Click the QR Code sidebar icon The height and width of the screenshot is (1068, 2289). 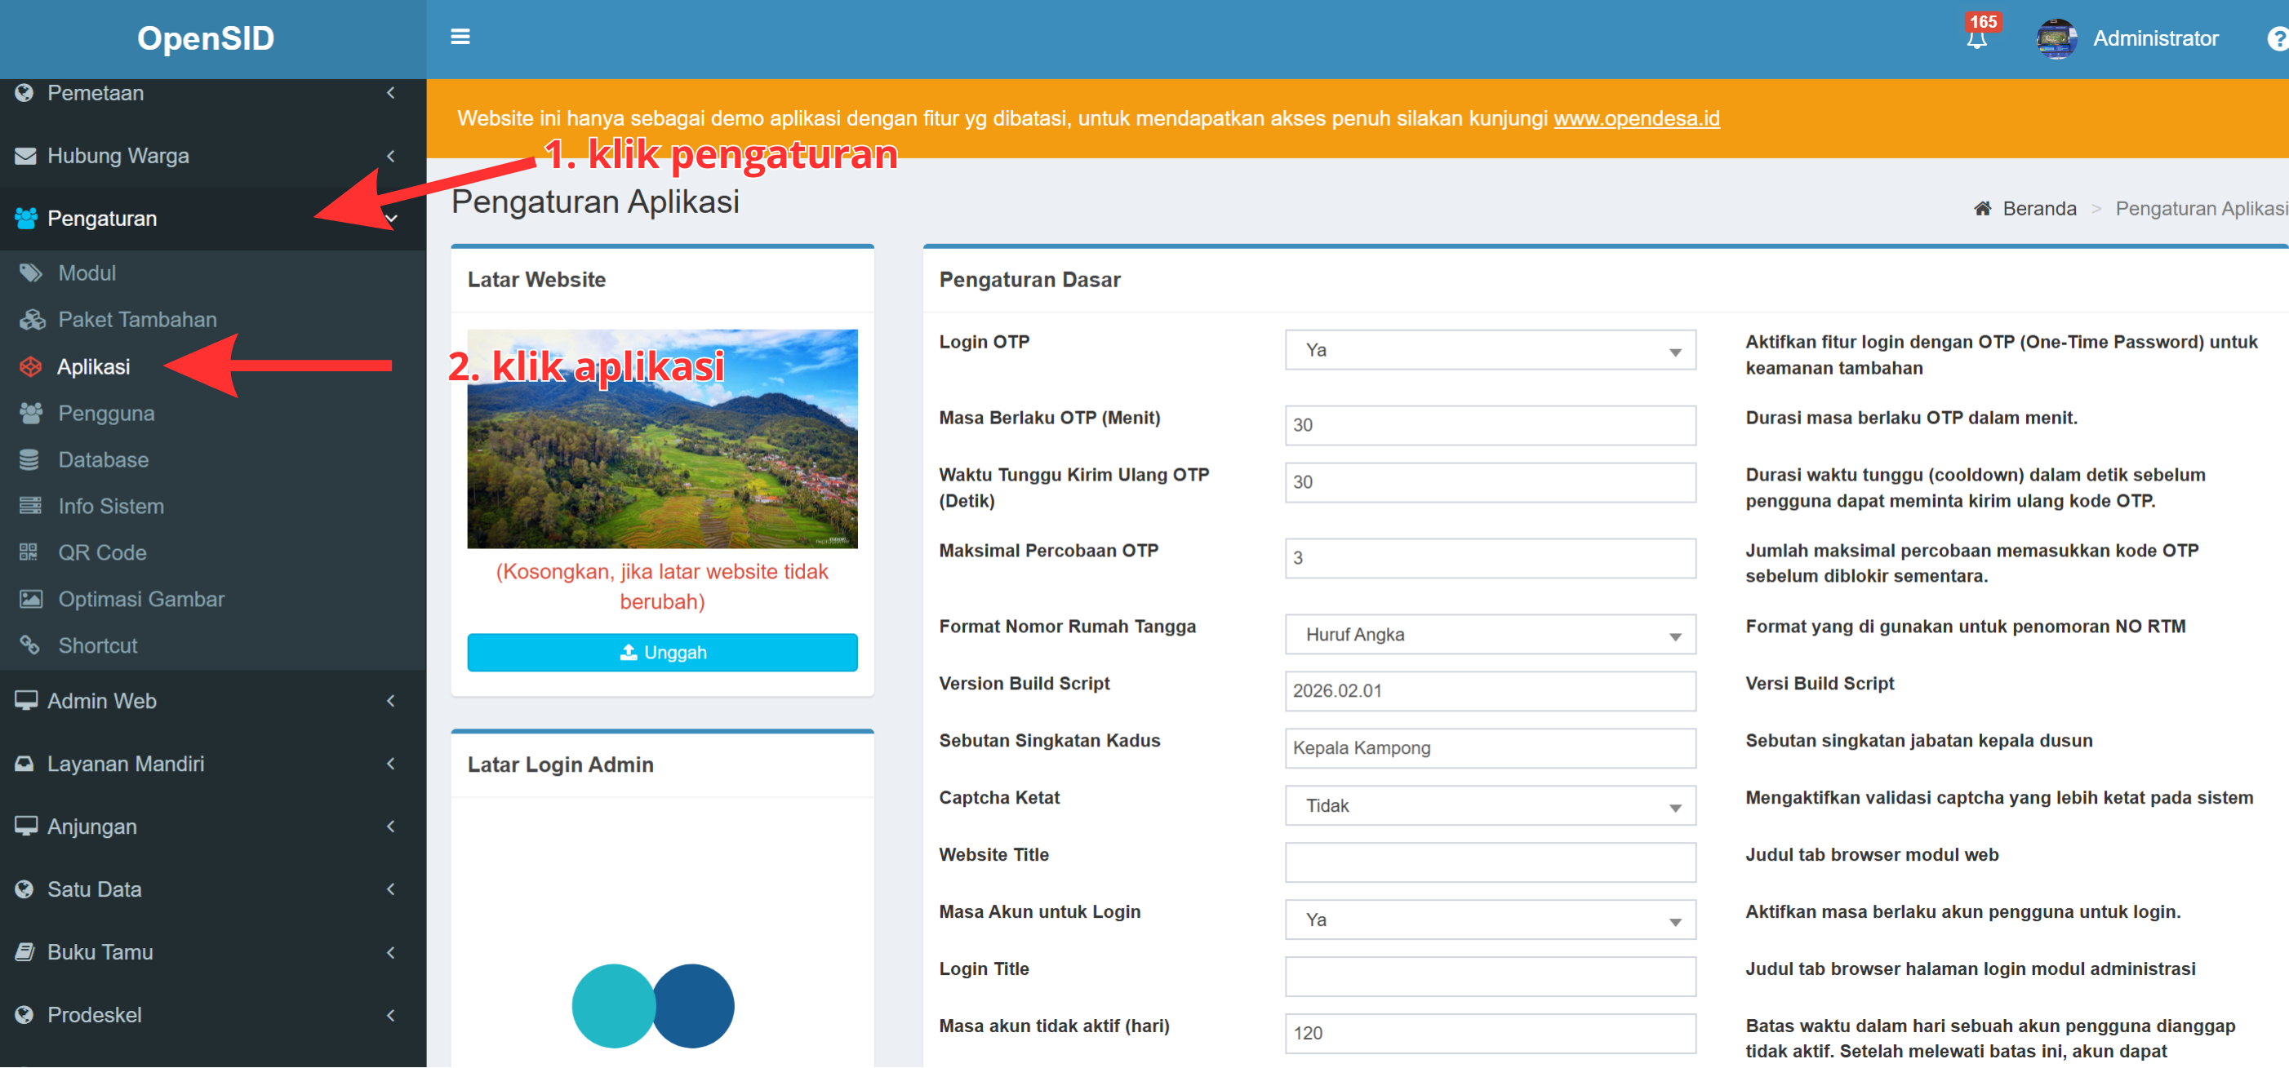(x=29, y=552)
